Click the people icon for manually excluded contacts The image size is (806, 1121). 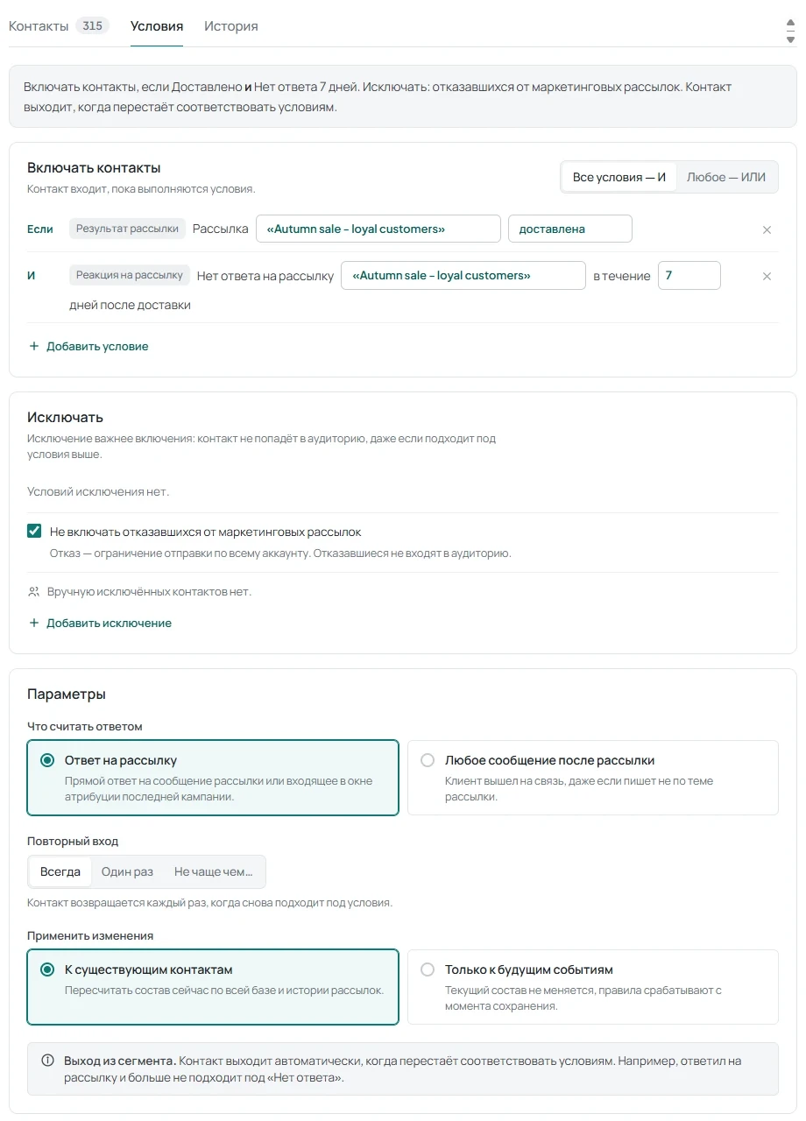click(x=34, y=592)
